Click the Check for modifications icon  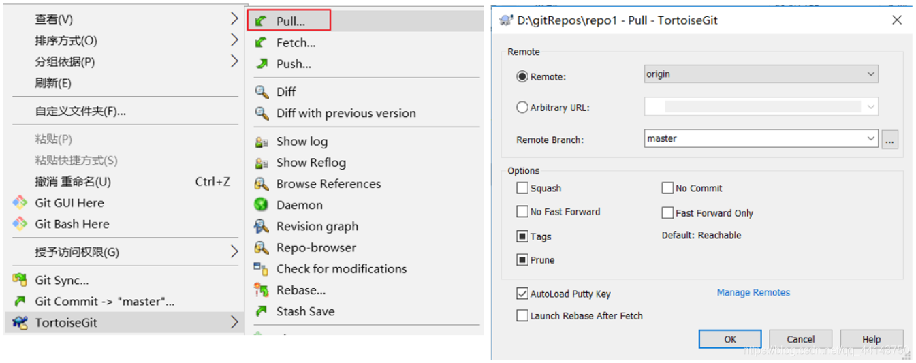[261, 268]
